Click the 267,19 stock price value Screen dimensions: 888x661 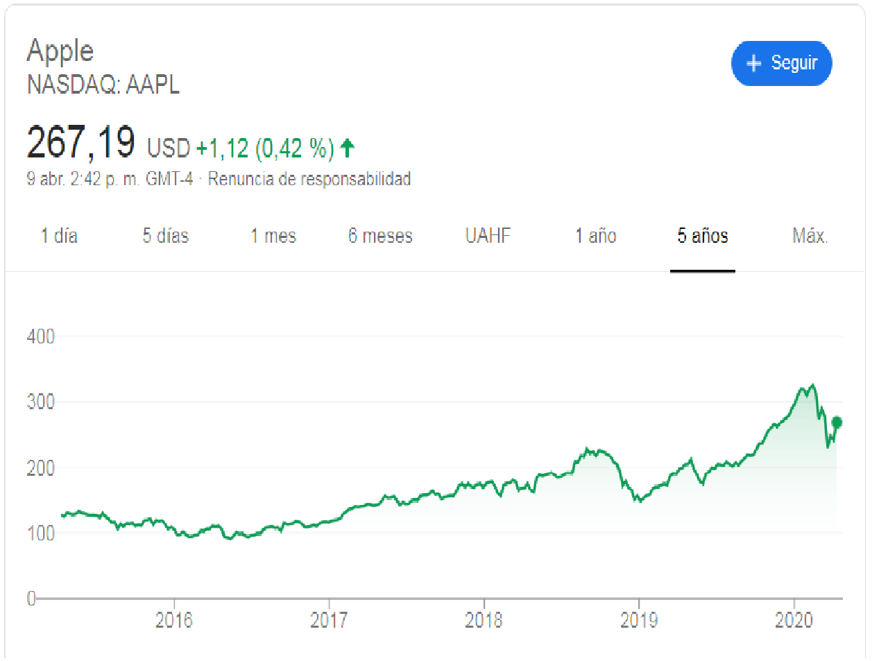pyautogui.click(x=80, y=142)
